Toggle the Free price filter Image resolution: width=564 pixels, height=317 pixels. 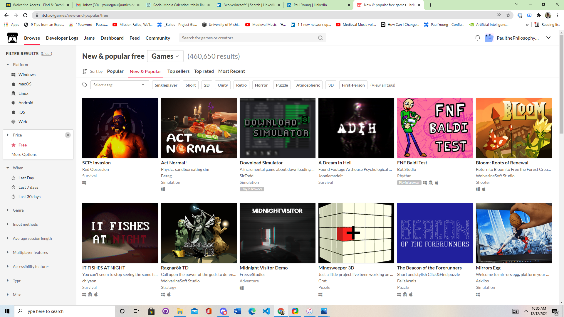pos(22,145)
